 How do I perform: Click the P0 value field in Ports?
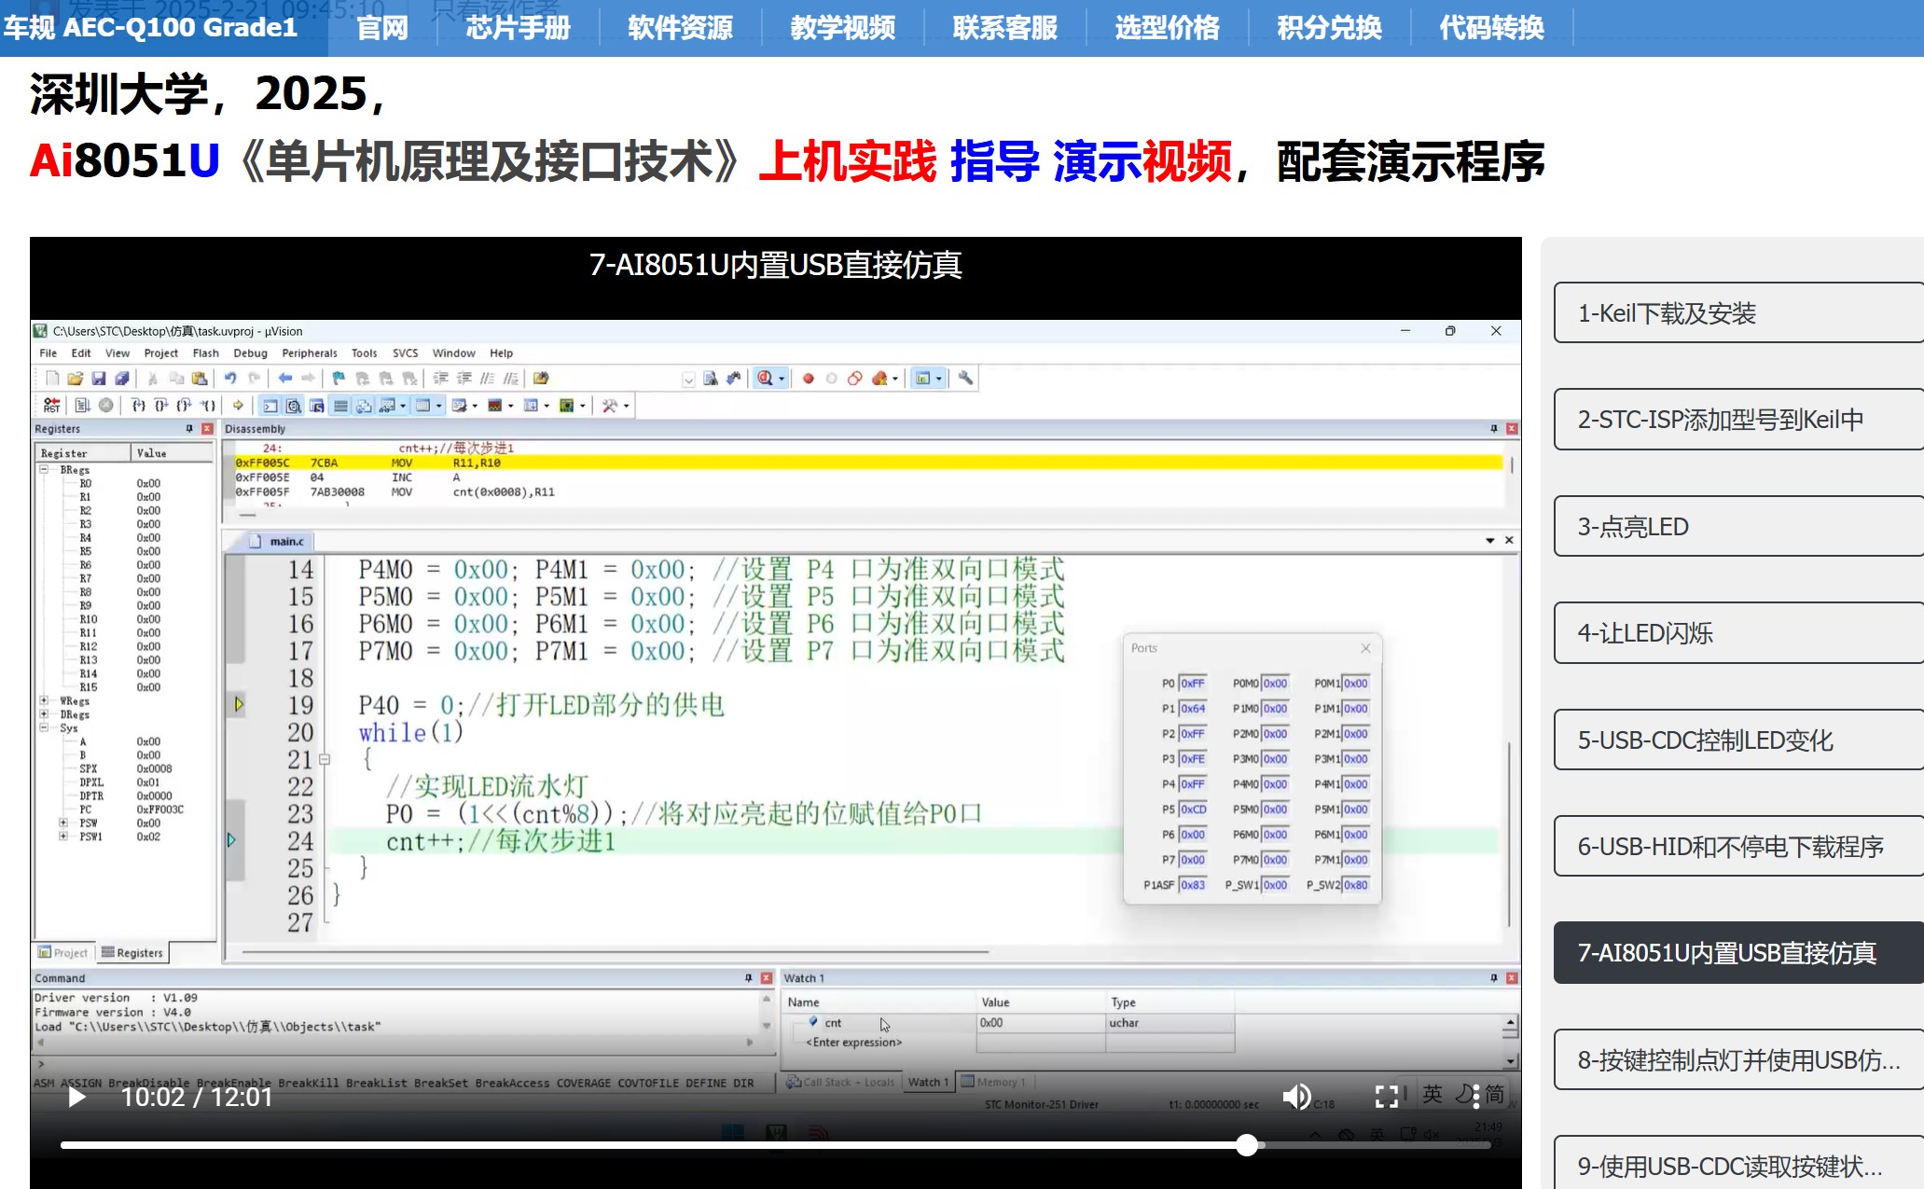click(1193, 684)
